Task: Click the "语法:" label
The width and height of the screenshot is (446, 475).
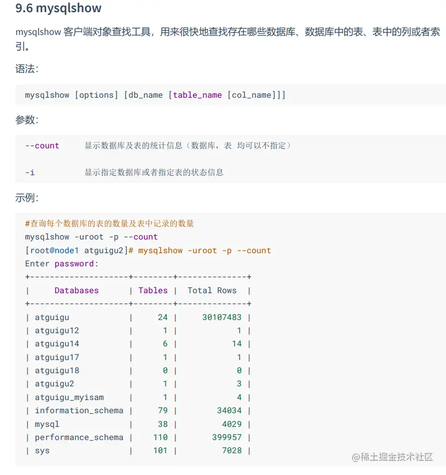Action: pos(27,69)
